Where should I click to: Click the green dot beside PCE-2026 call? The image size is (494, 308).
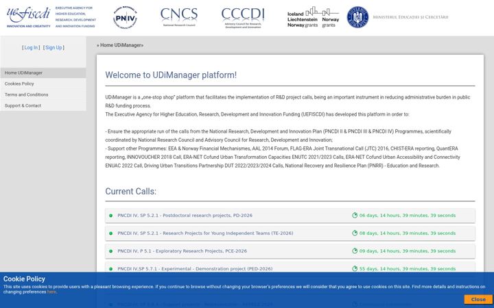pyautogui.click(x=110, y=251)
